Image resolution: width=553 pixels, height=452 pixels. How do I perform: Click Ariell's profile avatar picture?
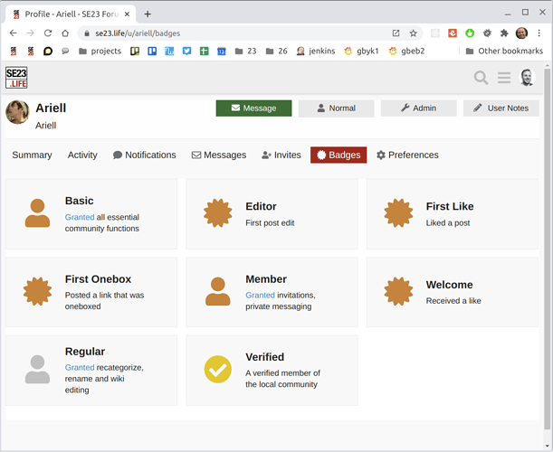point(17,112)
